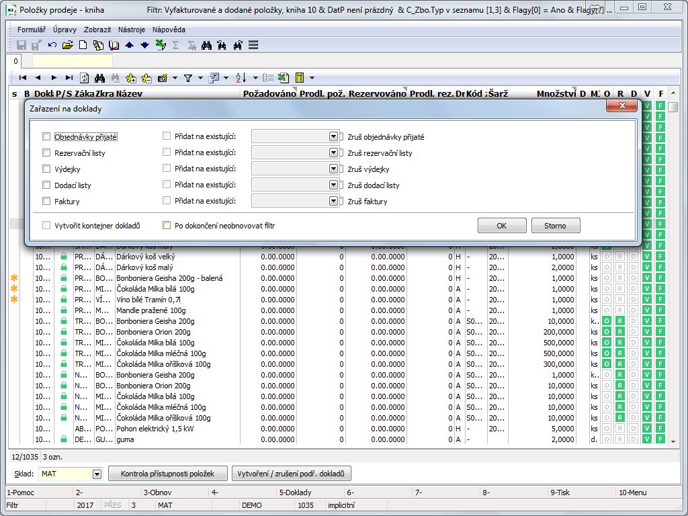The image size is (688, 516).
Task: Click the copy documents toolbar icon
Action: (98, 45)
